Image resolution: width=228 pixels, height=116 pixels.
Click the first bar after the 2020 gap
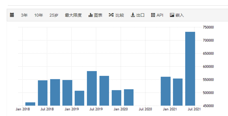[x=165, y=91]
